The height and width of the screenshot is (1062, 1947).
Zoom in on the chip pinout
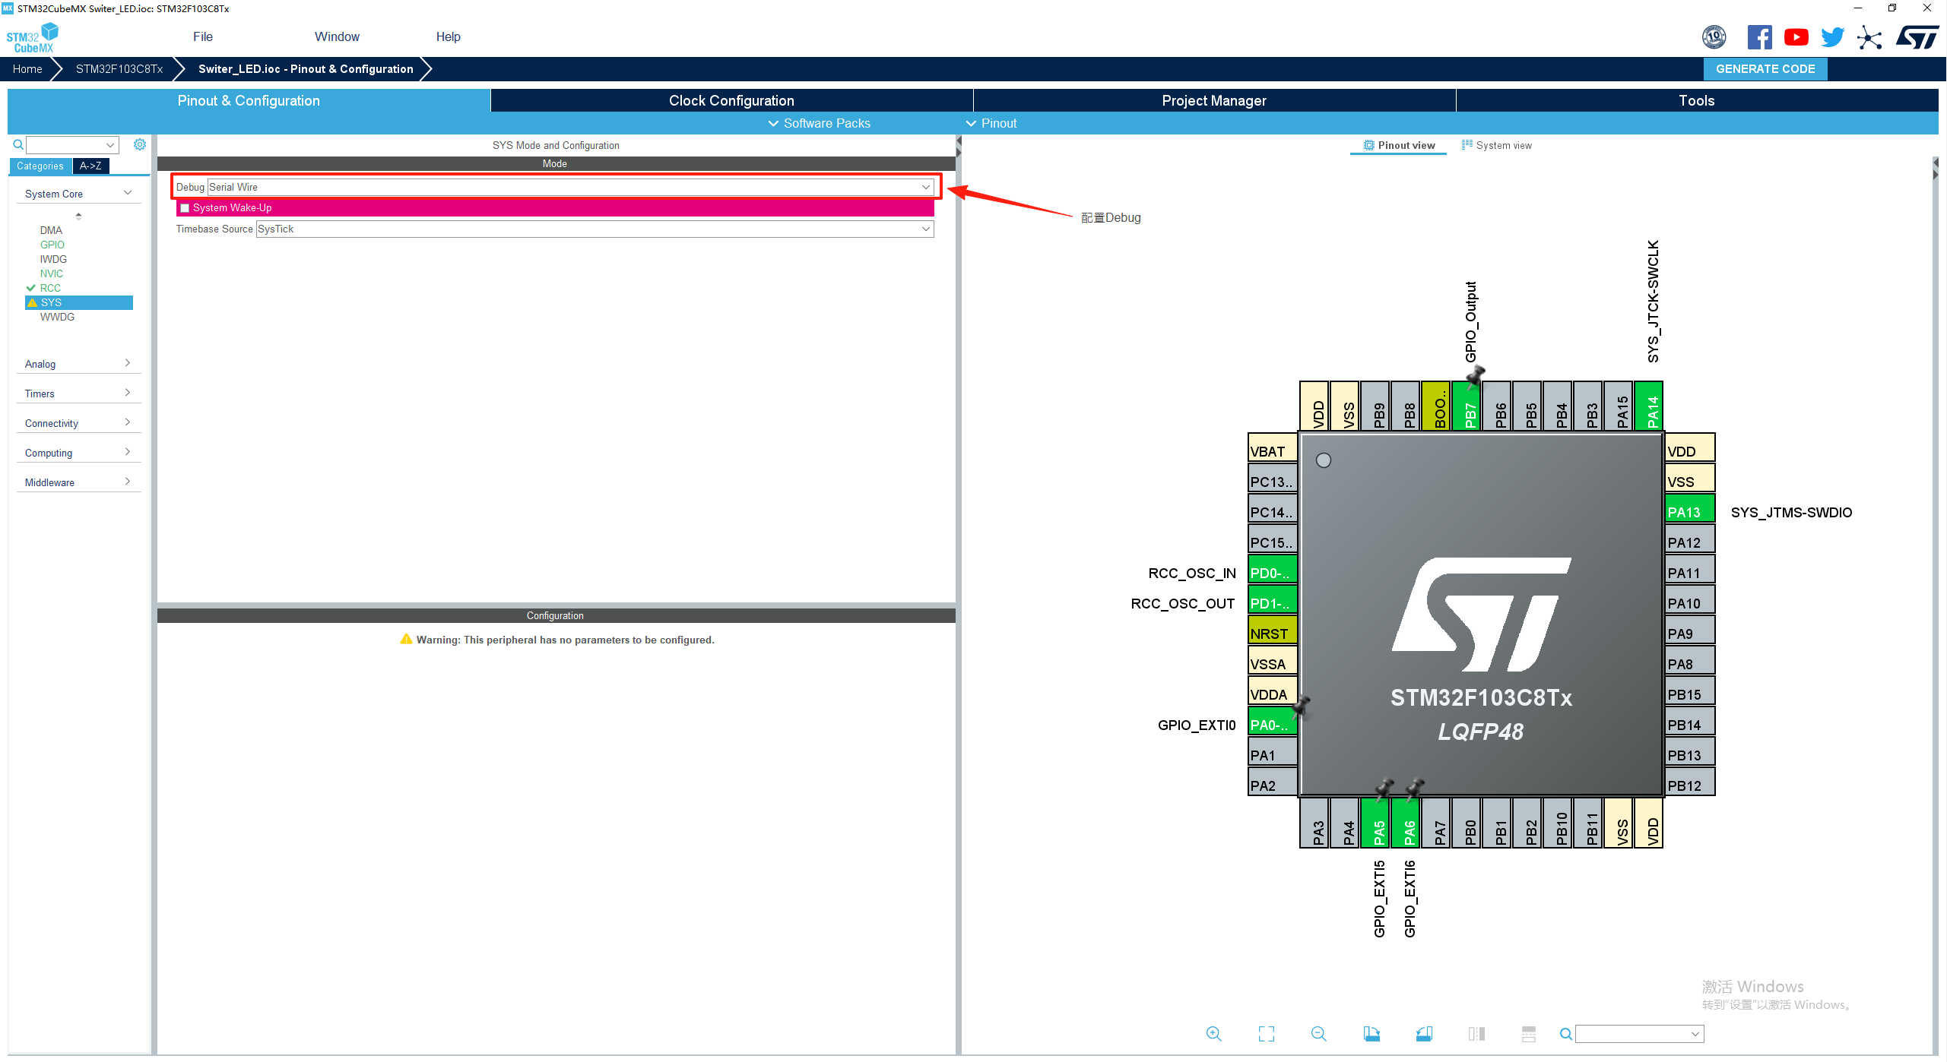[x=1213, y=1034]
